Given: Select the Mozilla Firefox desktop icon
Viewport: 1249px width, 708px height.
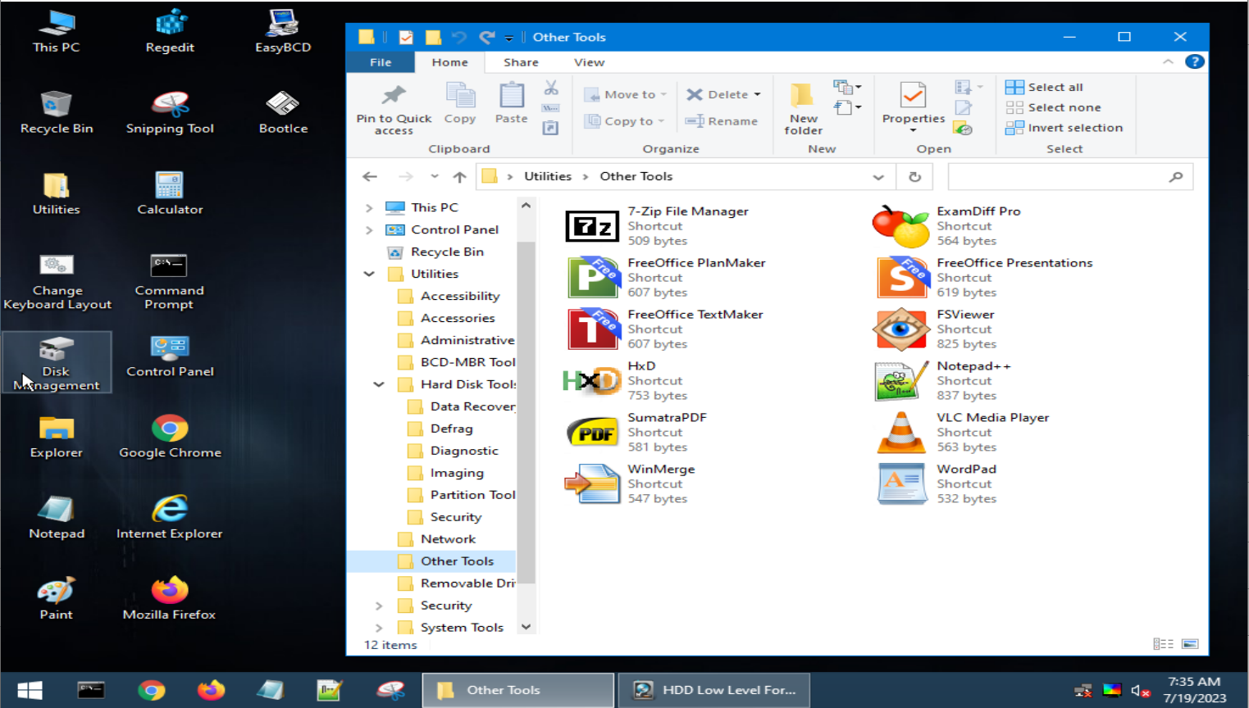Looking at the screenshot, I should (170, 598).
